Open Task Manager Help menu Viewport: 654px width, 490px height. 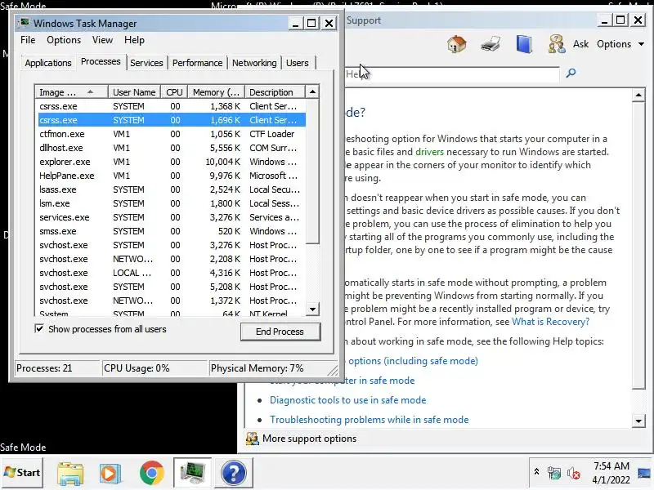point(134,40)
